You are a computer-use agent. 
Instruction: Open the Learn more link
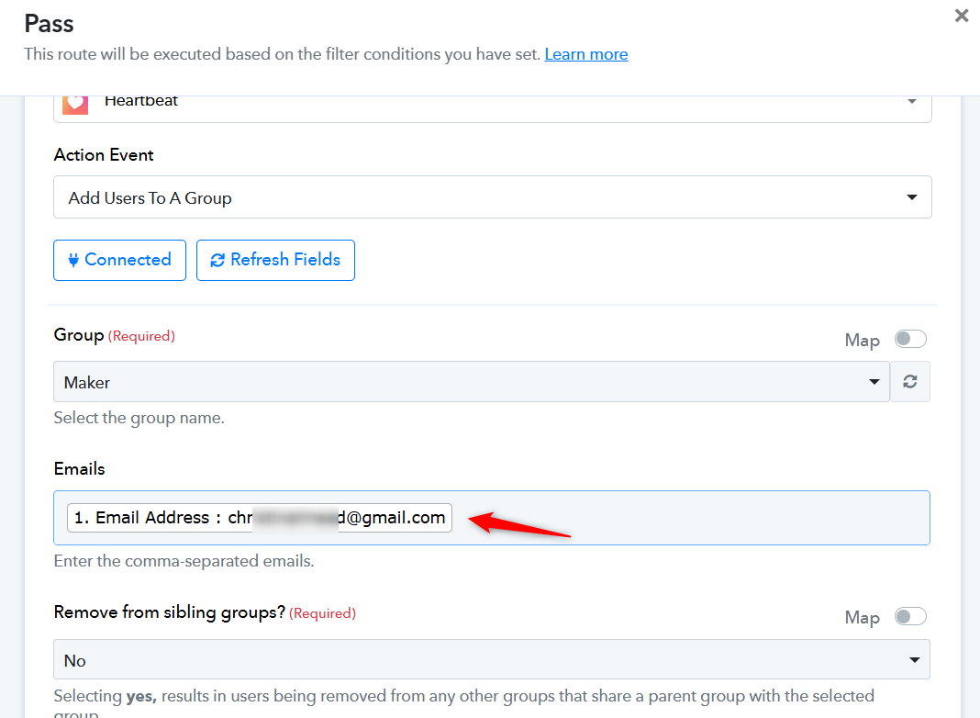click(x=586, y=54)
